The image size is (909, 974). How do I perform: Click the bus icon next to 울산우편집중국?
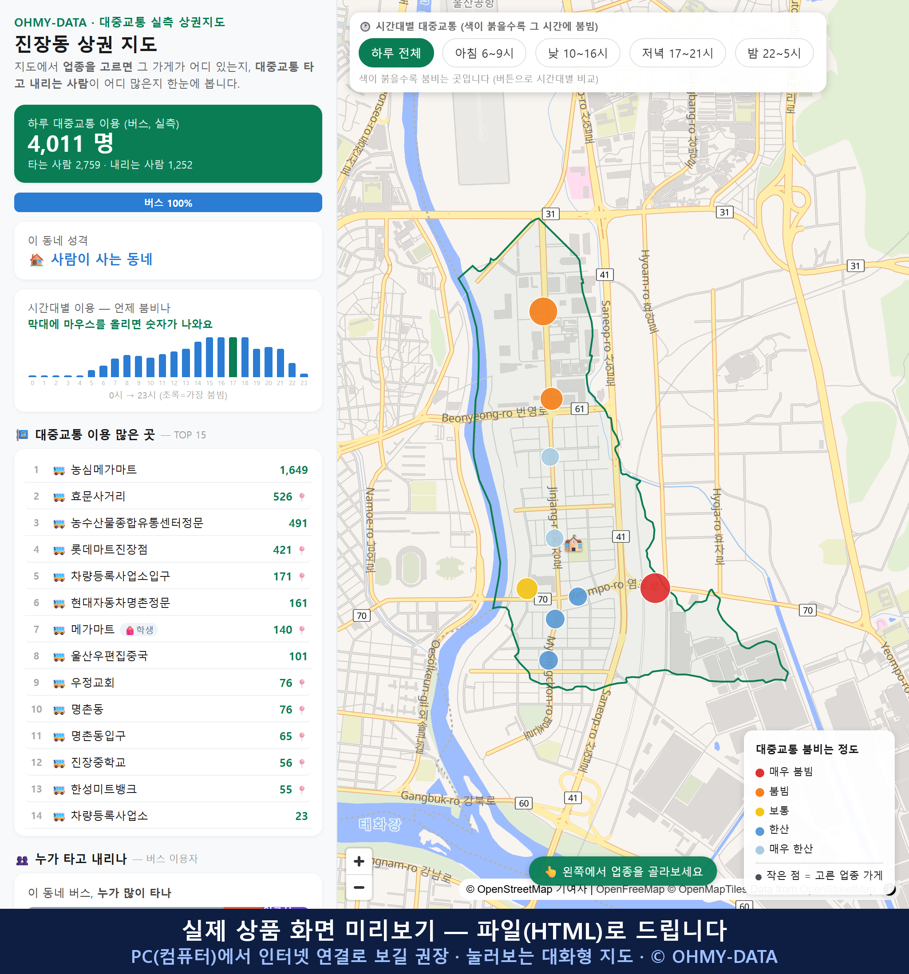tap(59, 657)
